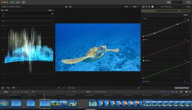
Task: Click the Red curve eyedropper
Action: 185,40
